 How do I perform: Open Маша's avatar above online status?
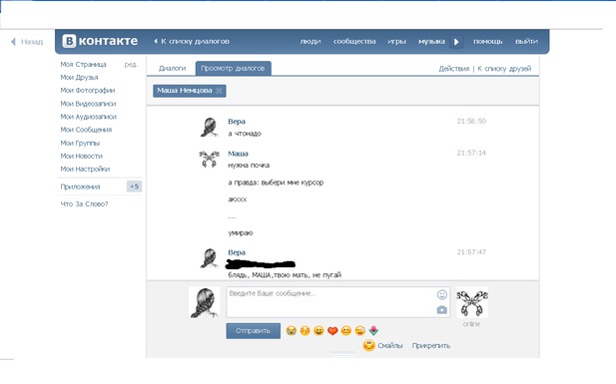472,302
